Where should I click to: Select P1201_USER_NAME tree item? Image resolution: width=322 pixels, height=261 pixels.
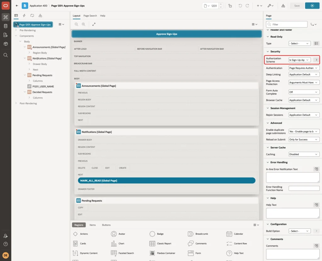pos(43,87)
